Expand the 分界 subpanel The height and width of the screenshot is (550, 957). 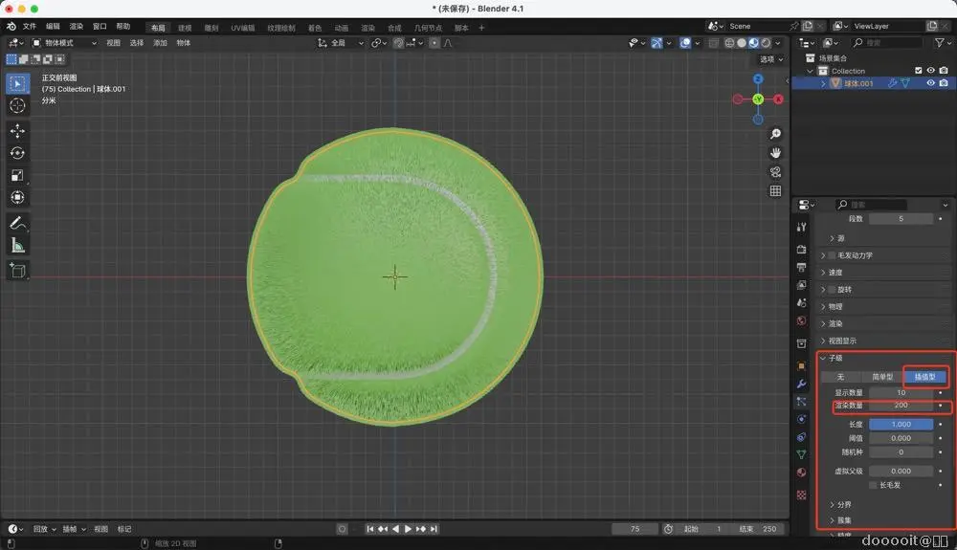tap(843, 504)
